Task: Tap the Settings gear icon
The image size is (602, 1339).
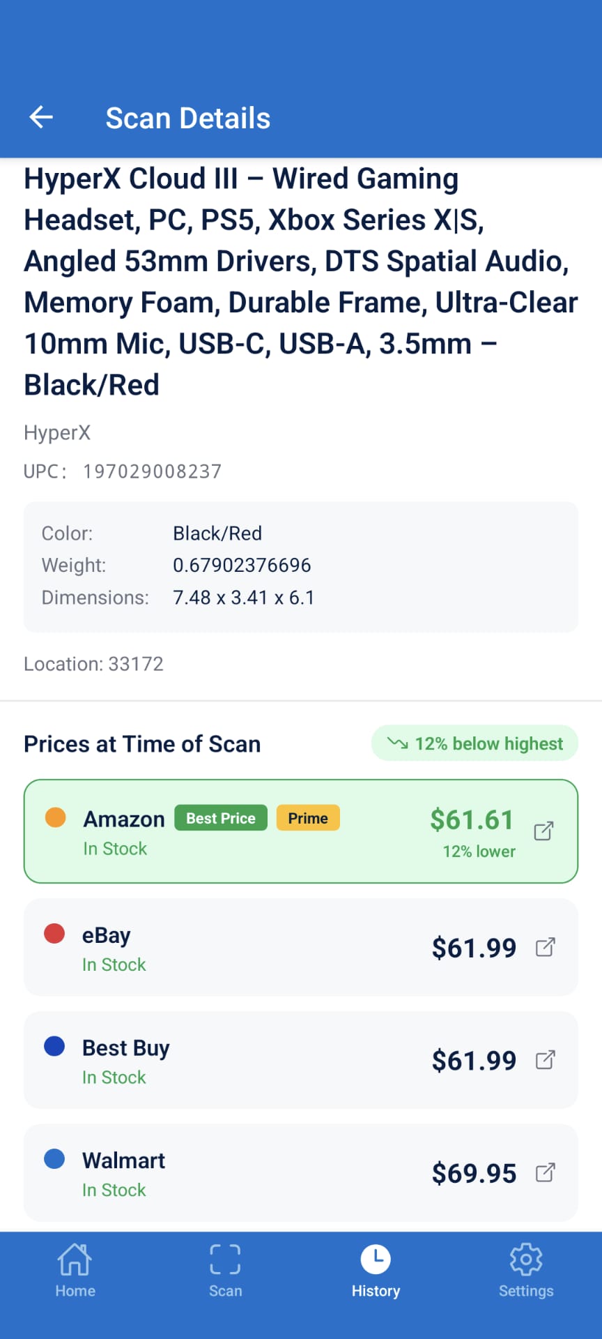Action: (x=526, y=1259)
